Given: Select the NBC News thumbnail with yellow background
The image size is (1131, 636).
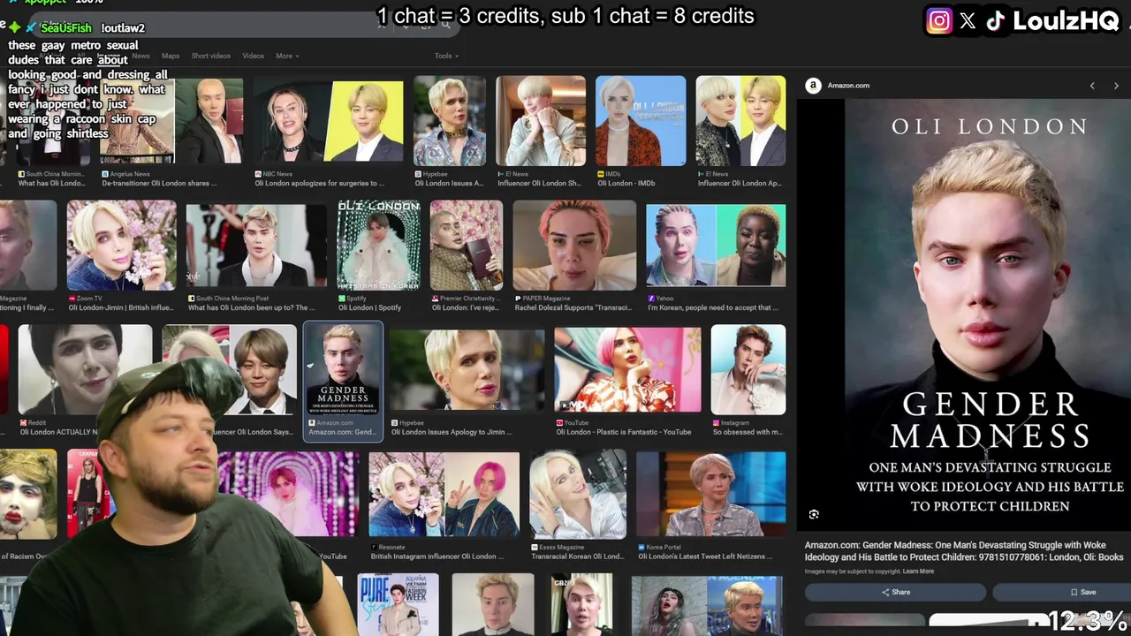Looking at the screenshot, I should tap(329, 122).
